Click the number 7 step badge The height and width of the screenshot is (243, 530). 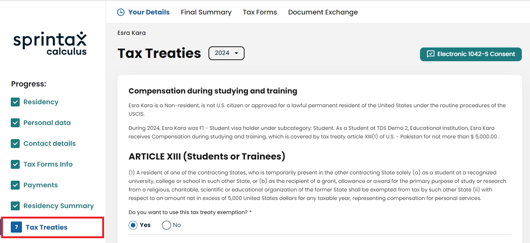pyautogui.click(x=16, y=227)
